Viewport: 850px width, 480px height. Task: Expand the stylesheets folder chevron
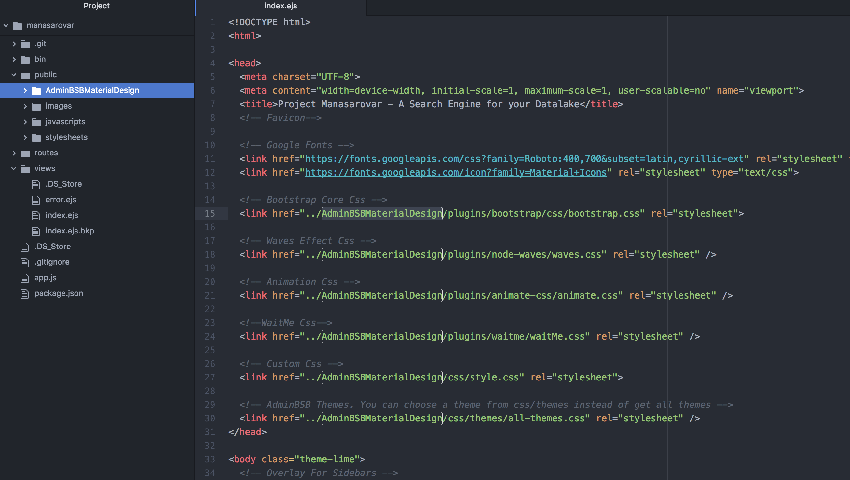click(x=25, y=138)
